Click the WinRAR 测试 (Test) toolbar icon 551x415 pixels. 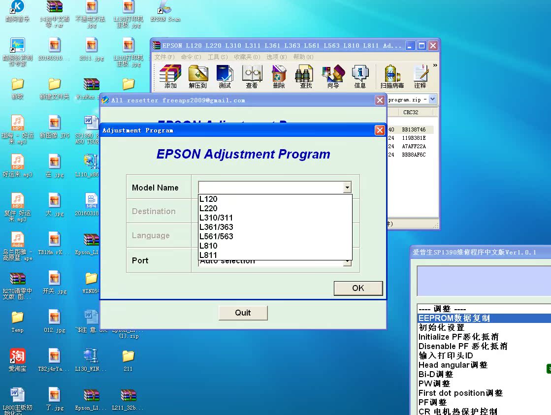(x=225, y=76)
